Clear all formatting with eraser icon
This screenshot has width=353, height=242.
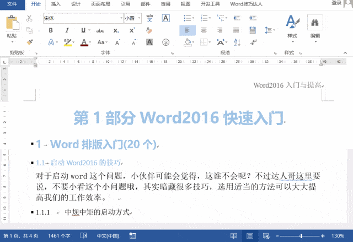[x=149, y=30]
